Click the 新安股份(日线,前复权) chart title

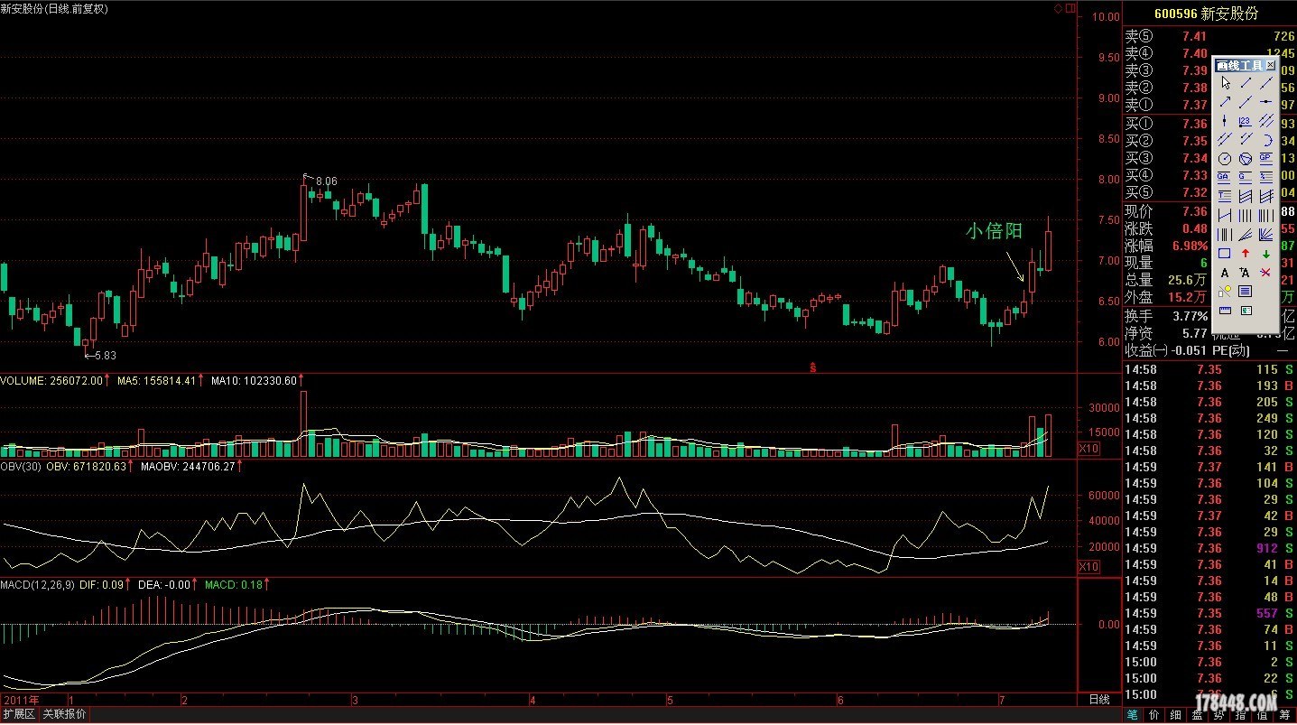click(x=54, y=8)
